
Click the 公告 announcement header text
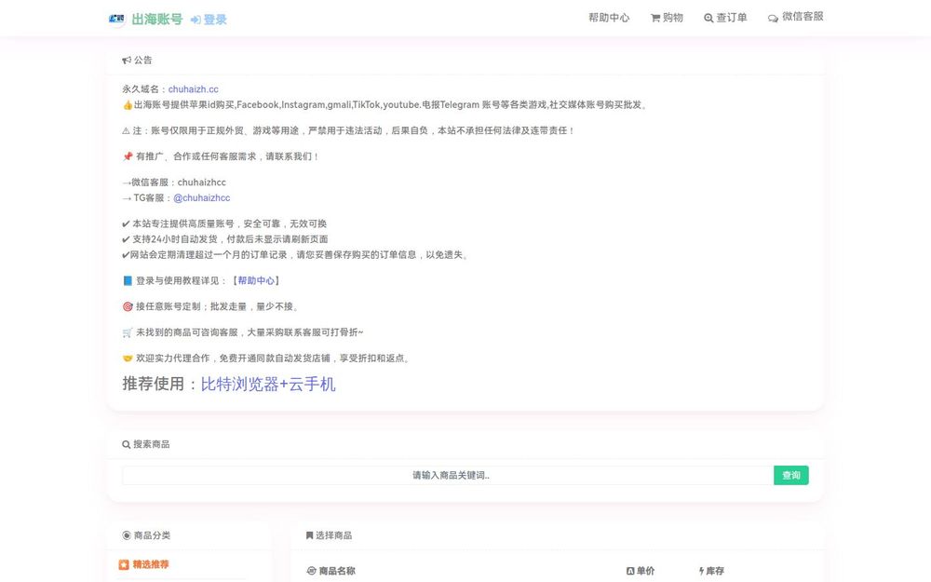(143, 60)
